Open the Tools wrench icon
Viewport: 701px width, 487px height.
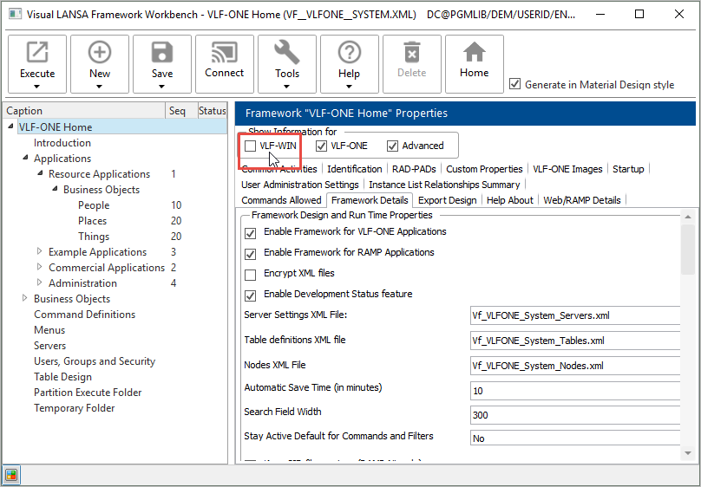287,54
